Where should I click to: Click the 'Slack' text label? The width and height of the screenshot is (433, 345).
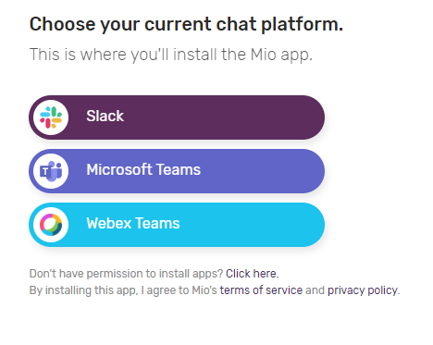[105, 117]
